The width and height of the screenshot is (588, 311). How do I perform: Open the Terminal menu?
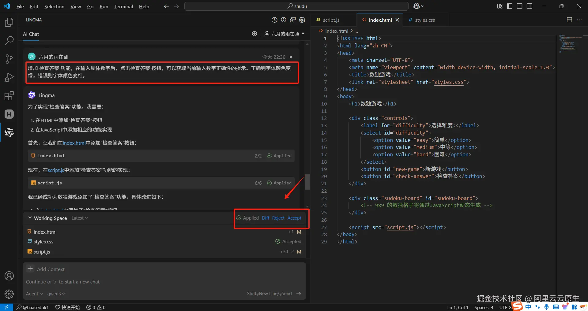click(x=123, y=6)
